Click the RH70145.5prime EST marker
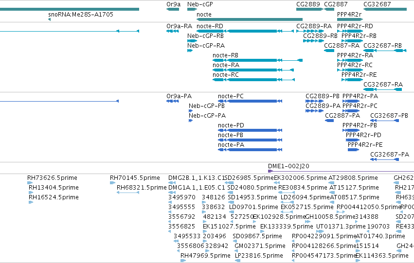414x263 pixels. point(112,183)
